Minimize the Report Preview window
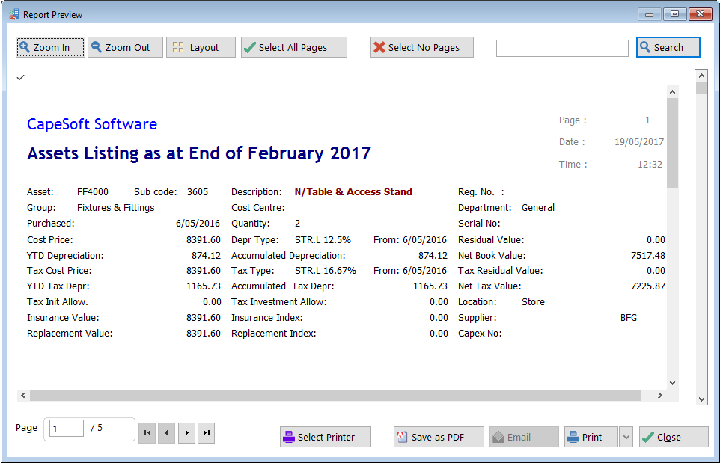This screenshot has height=469, width=726. coord(649,14)
